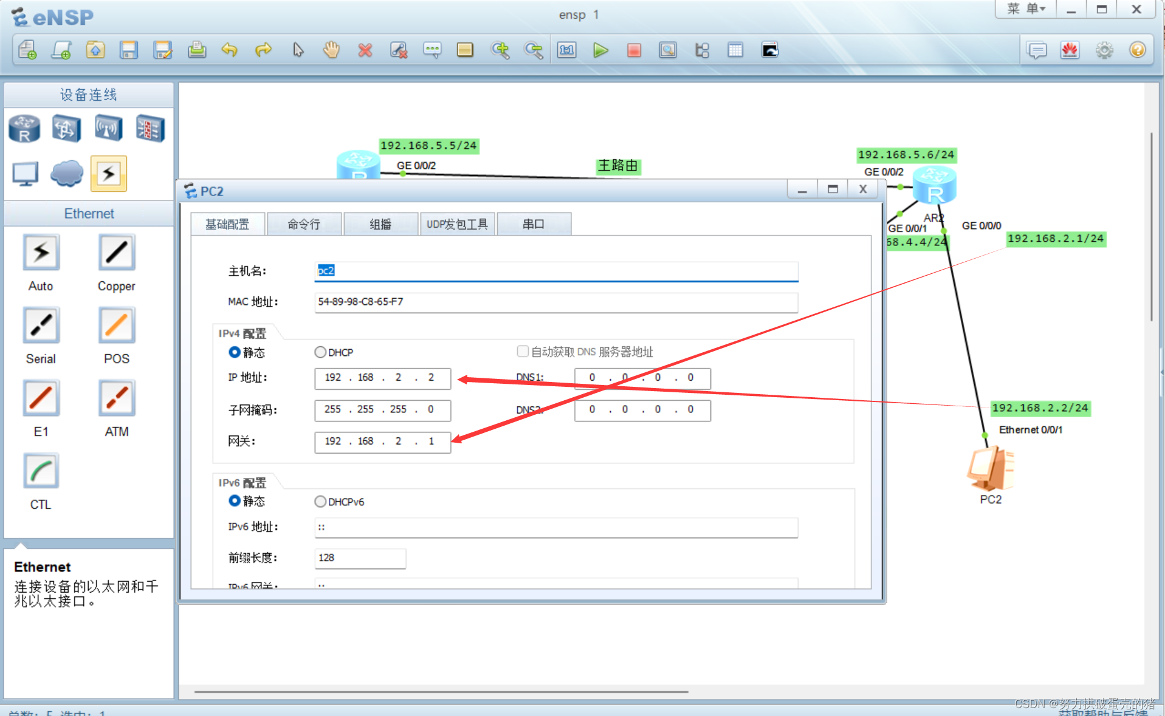The image size is (1165, 716).
Task: Click the 子网掩码 input field
Action: pyautogui.click(x=383, y=410)
